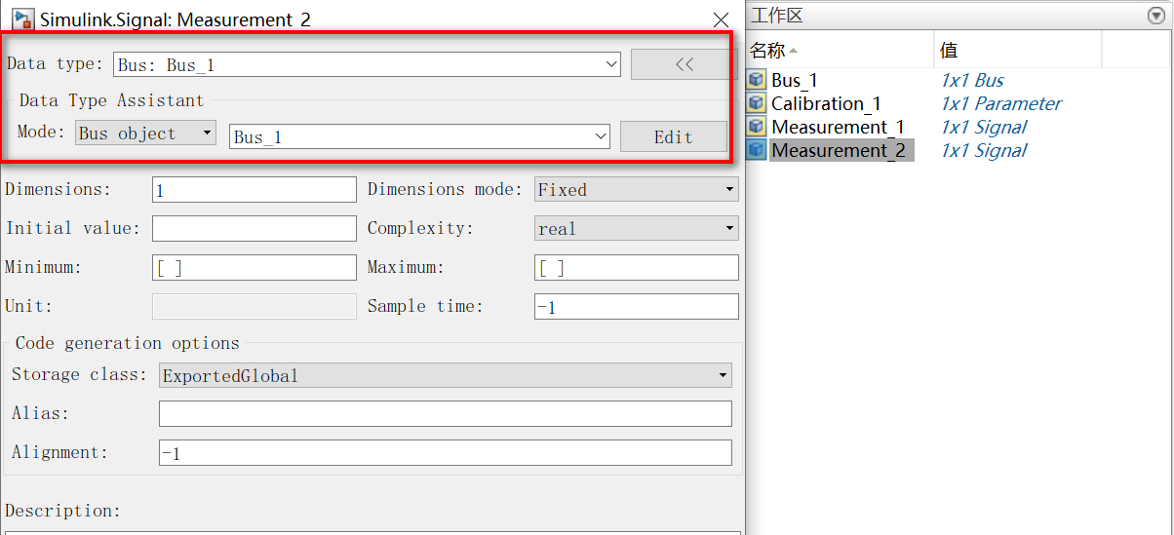Select Measurement_1 in workspace list
Viewport: 1174px width, 535px height.
point(838,127)
